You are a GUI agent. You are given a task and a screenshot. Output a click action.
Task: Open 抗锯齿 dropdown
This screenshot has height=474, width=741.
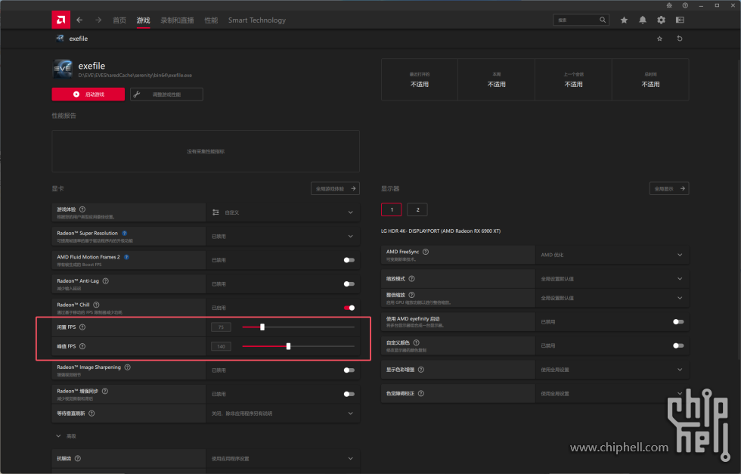tap(283, 458)
